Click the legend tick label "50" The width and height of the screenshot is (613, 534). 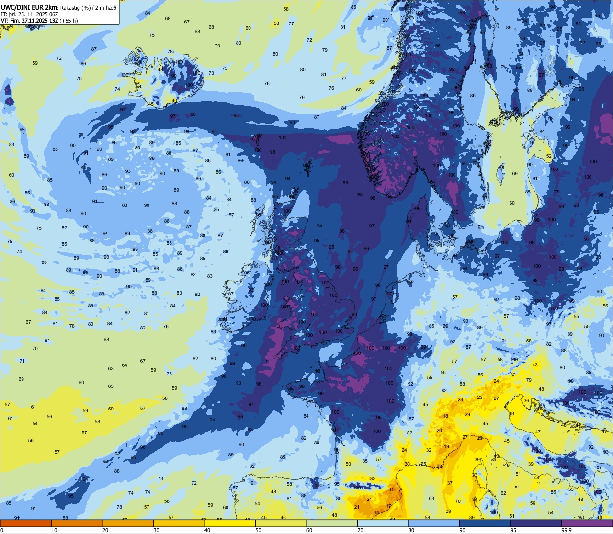258,530
